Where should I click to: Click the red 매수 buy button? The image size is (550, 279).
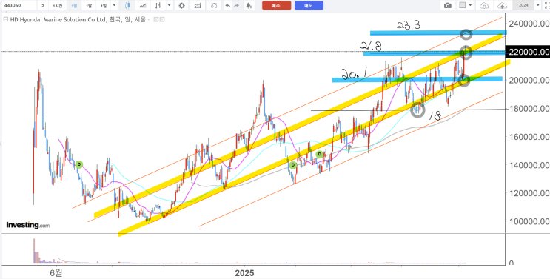click(276, 5)
